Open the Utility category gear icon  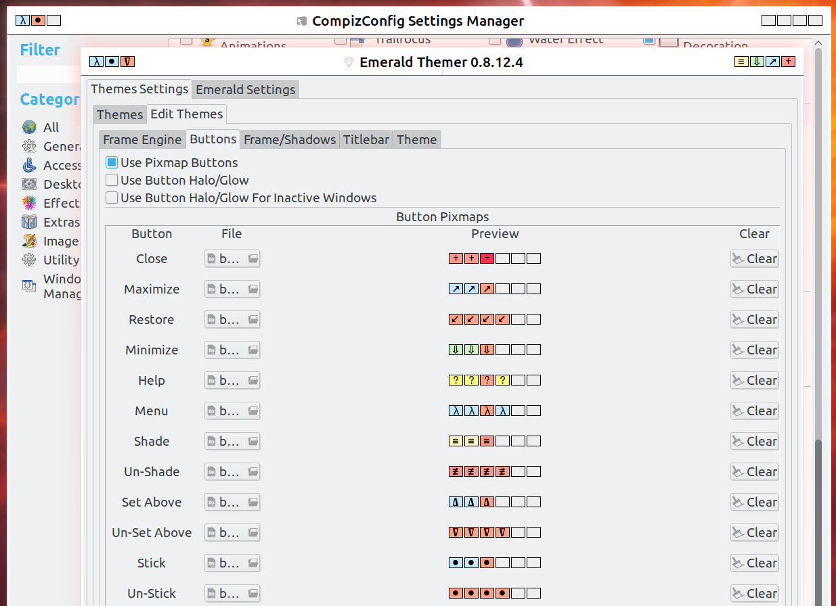point(29,260)
